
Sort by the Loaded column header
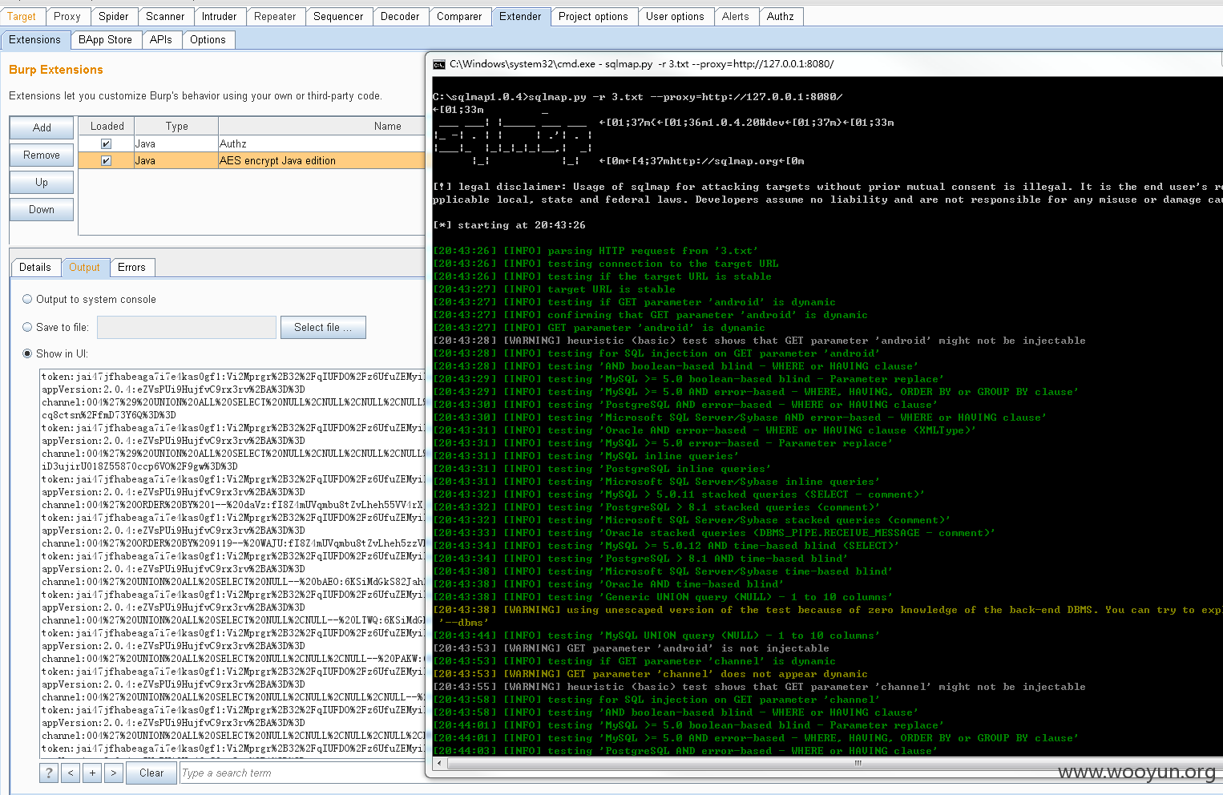107,126
